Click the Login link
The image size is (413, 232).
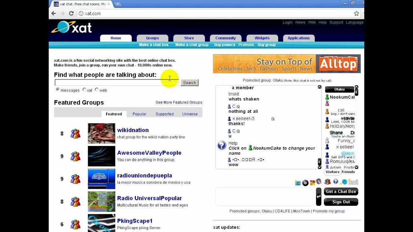pos(287,22)
